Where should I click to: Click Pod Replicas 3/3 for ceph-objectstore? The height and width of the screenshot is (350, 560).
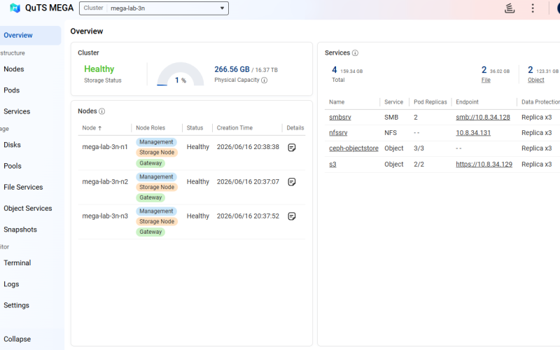pyautogui.click(x=419, y=148)
